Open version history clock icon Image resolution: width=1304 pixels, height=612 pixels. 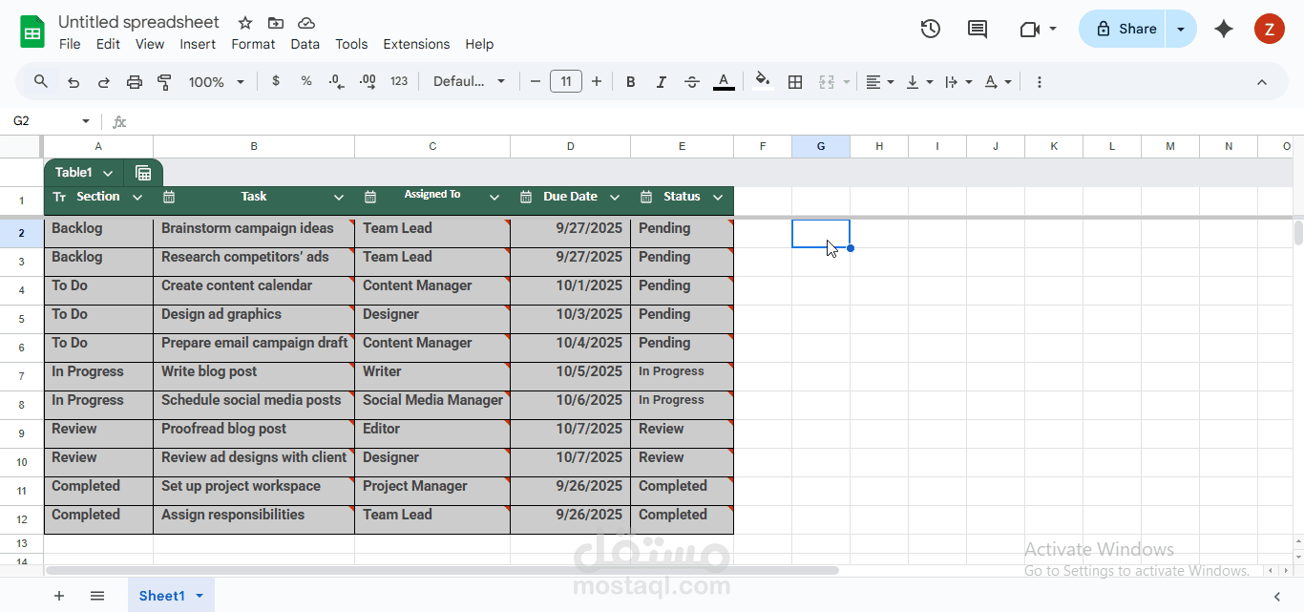coord(930,29)
